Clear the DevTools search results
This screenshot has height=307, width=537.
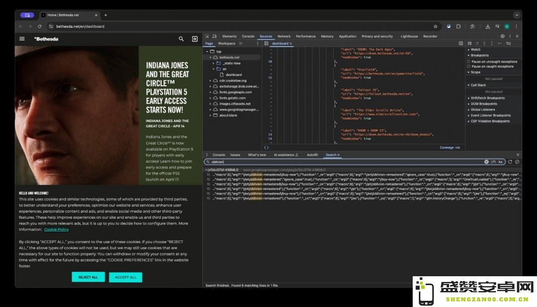point(517,162)
